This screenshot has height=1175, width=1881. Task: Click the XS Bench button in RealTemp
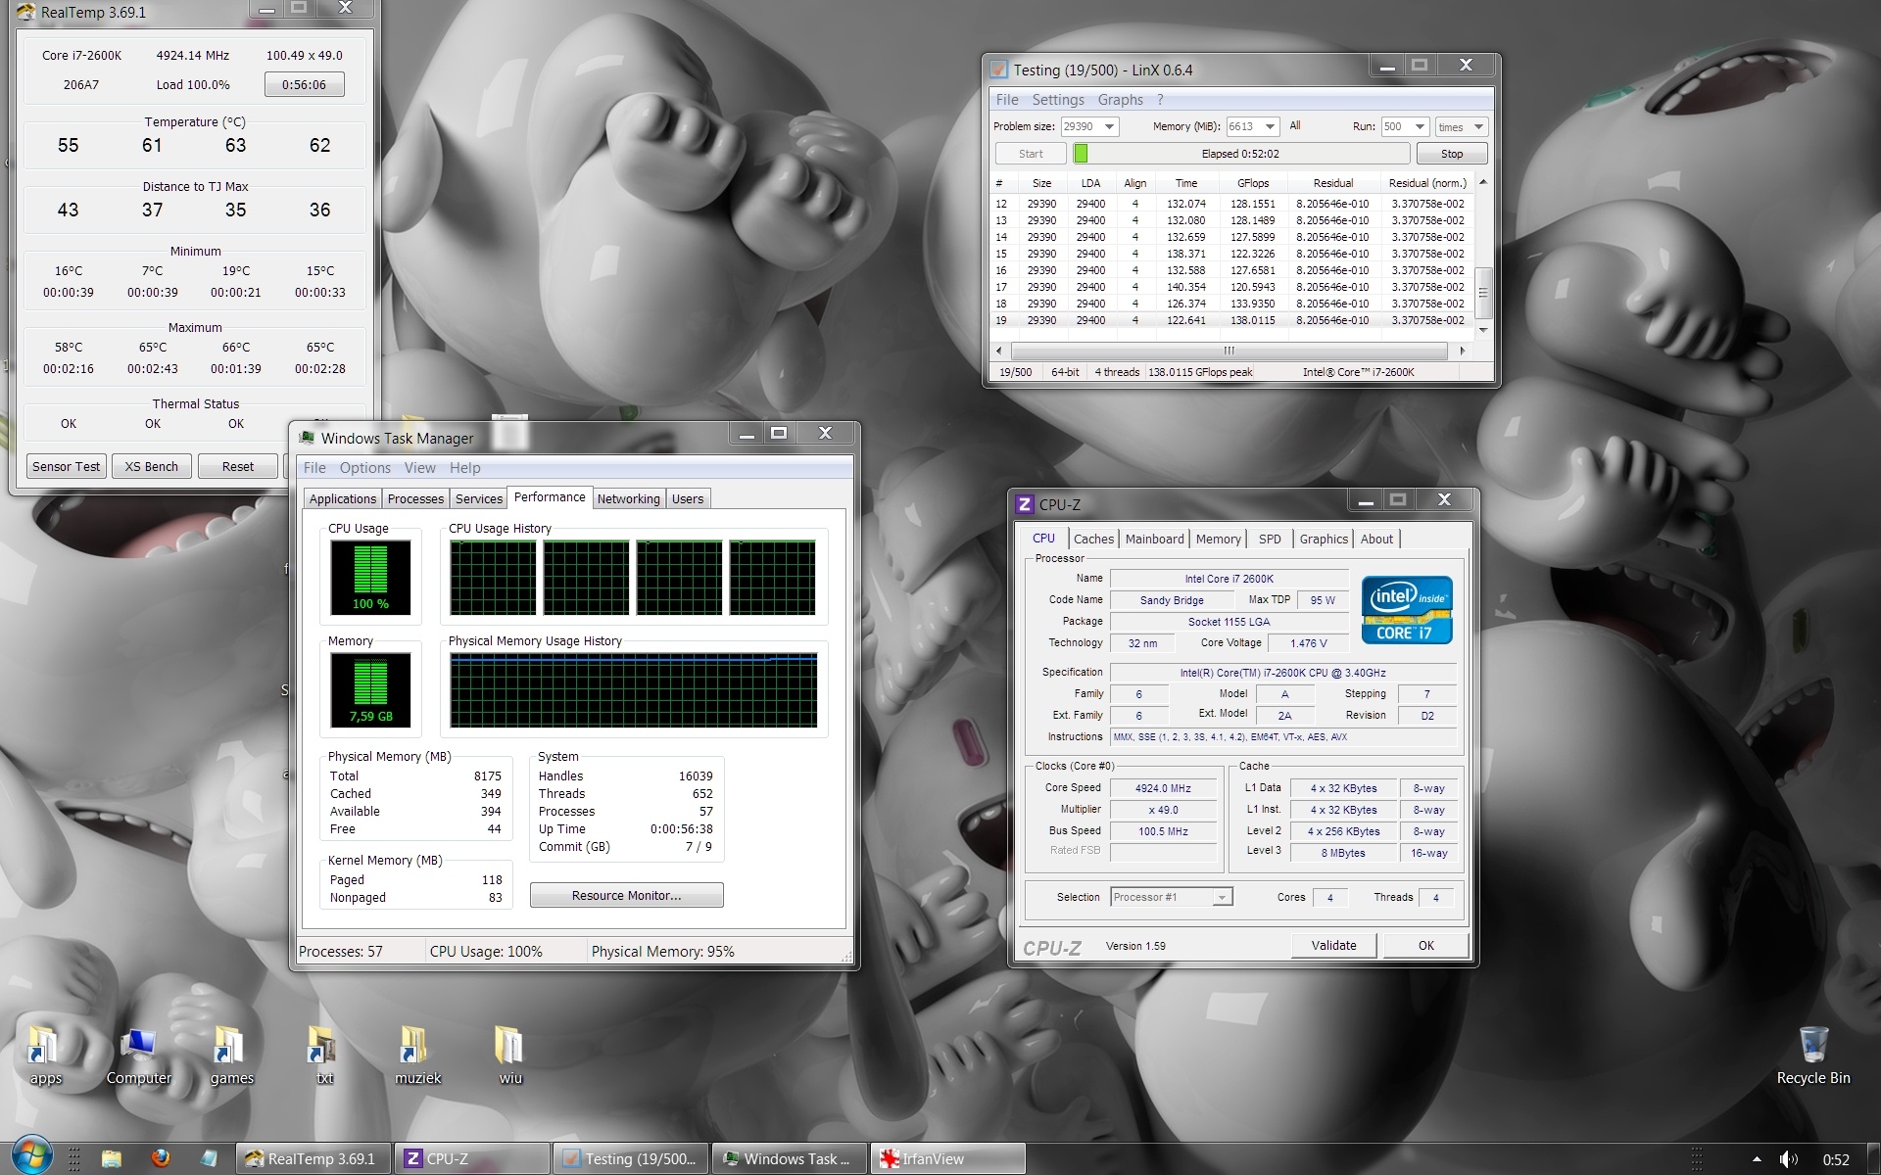tap(152, 466)
